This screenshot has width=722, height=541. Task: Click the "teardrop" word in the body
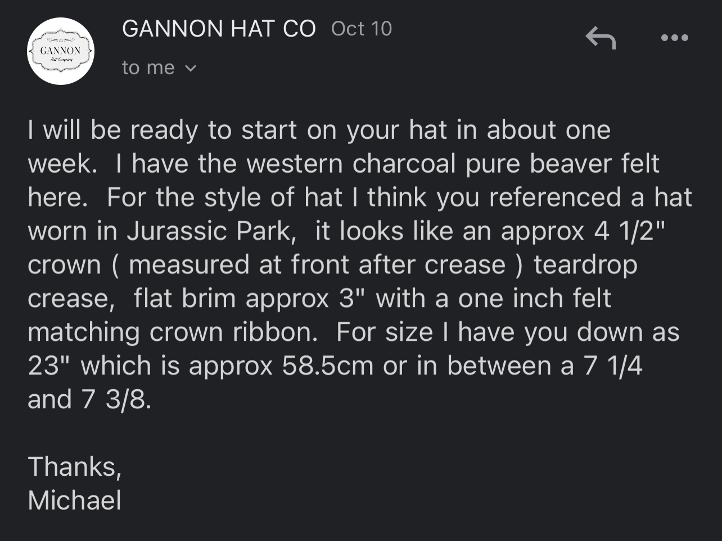tap(585, 265)
